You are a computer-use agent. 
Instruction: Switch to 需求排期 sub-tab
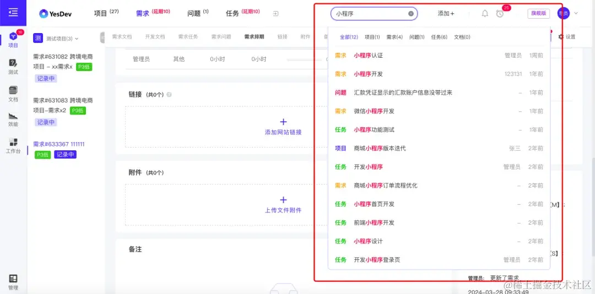254,37
